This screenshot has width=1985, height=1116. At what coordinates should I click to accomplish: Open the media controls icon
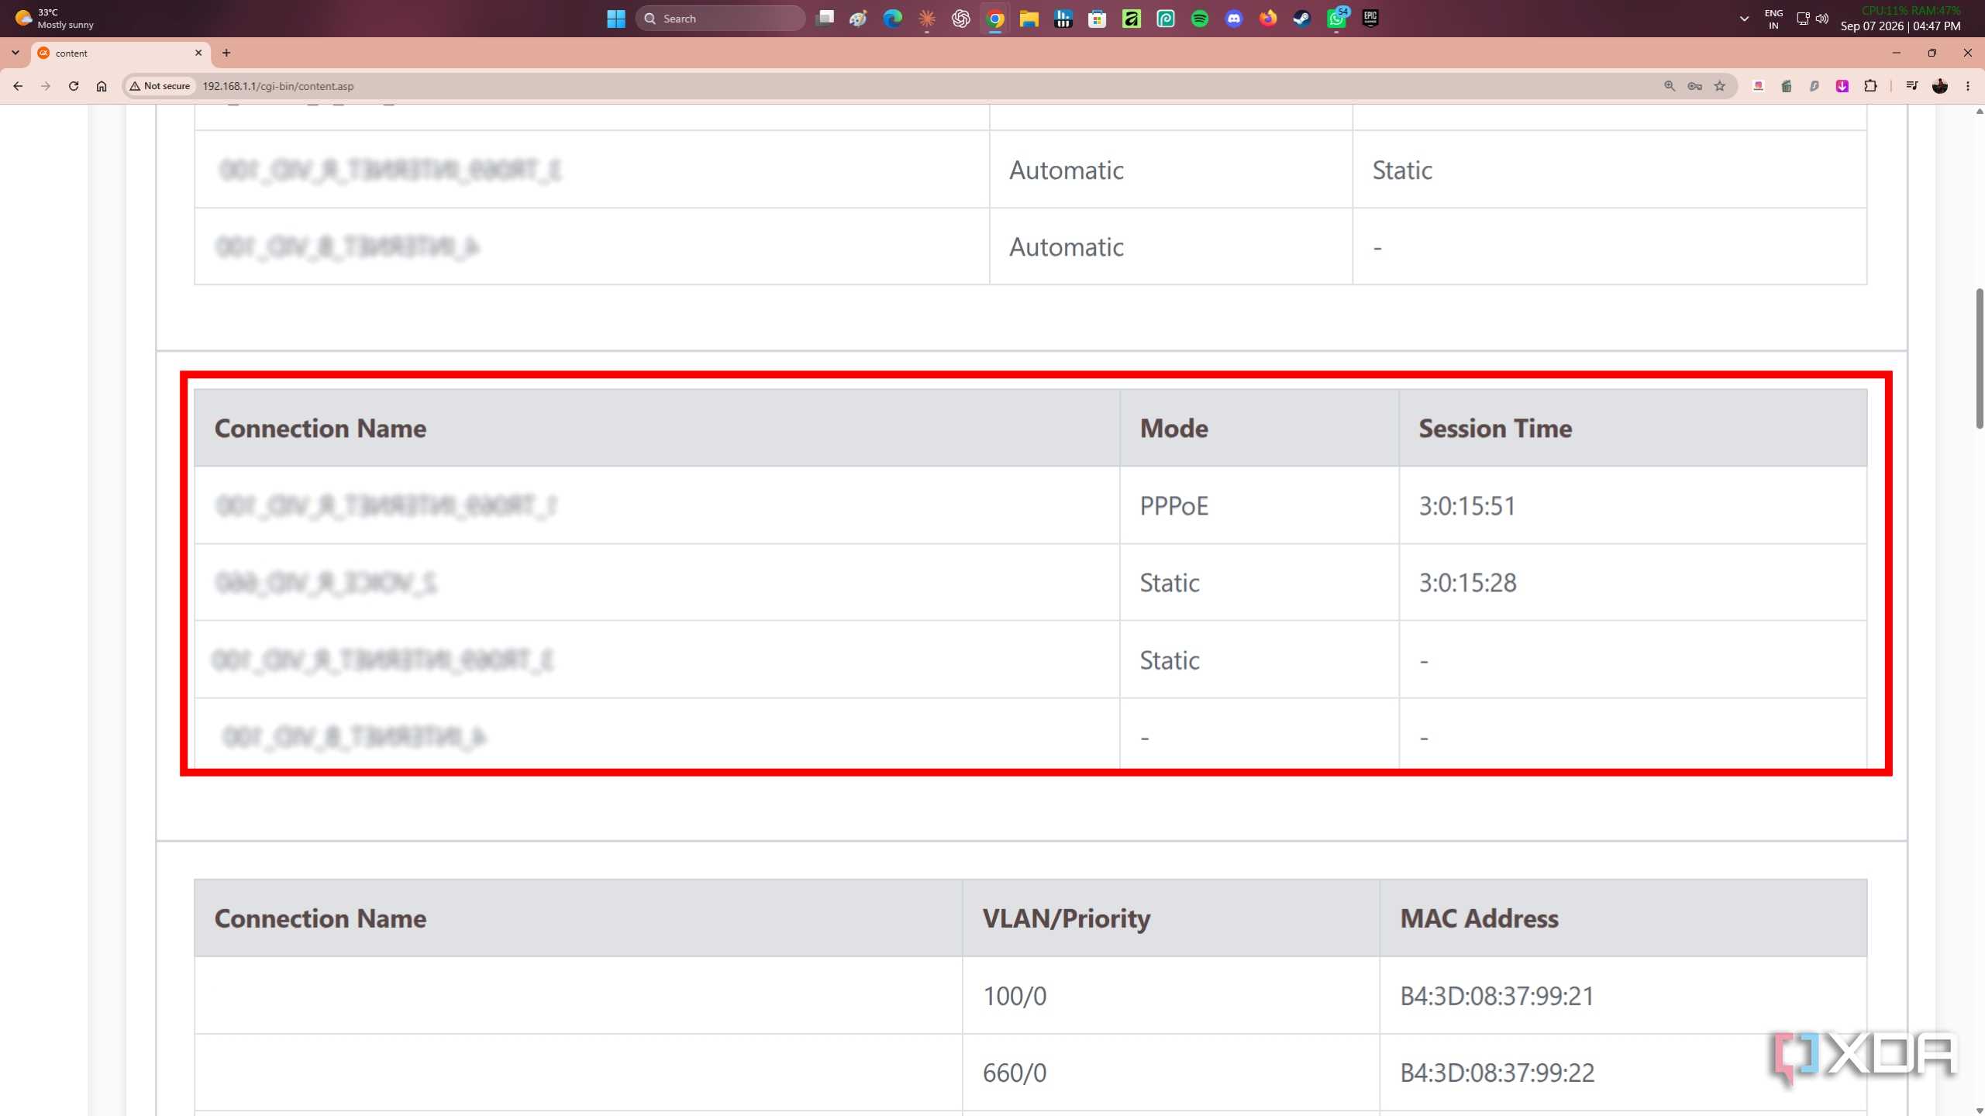pos(1912,86)
